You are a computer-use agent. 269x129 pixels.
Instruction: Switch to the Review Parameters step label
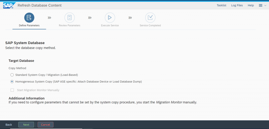(69, 25)
